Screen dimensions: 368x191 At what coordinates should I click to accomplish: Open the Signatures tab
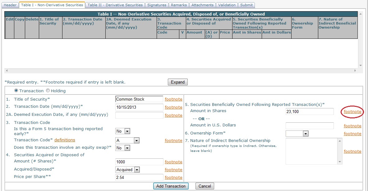tap(157, 5)
